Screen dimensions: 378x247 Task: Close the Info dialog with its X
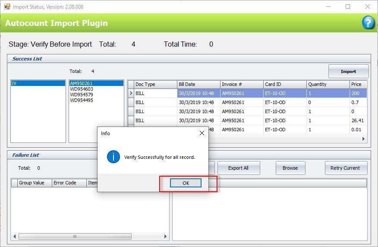202,133
